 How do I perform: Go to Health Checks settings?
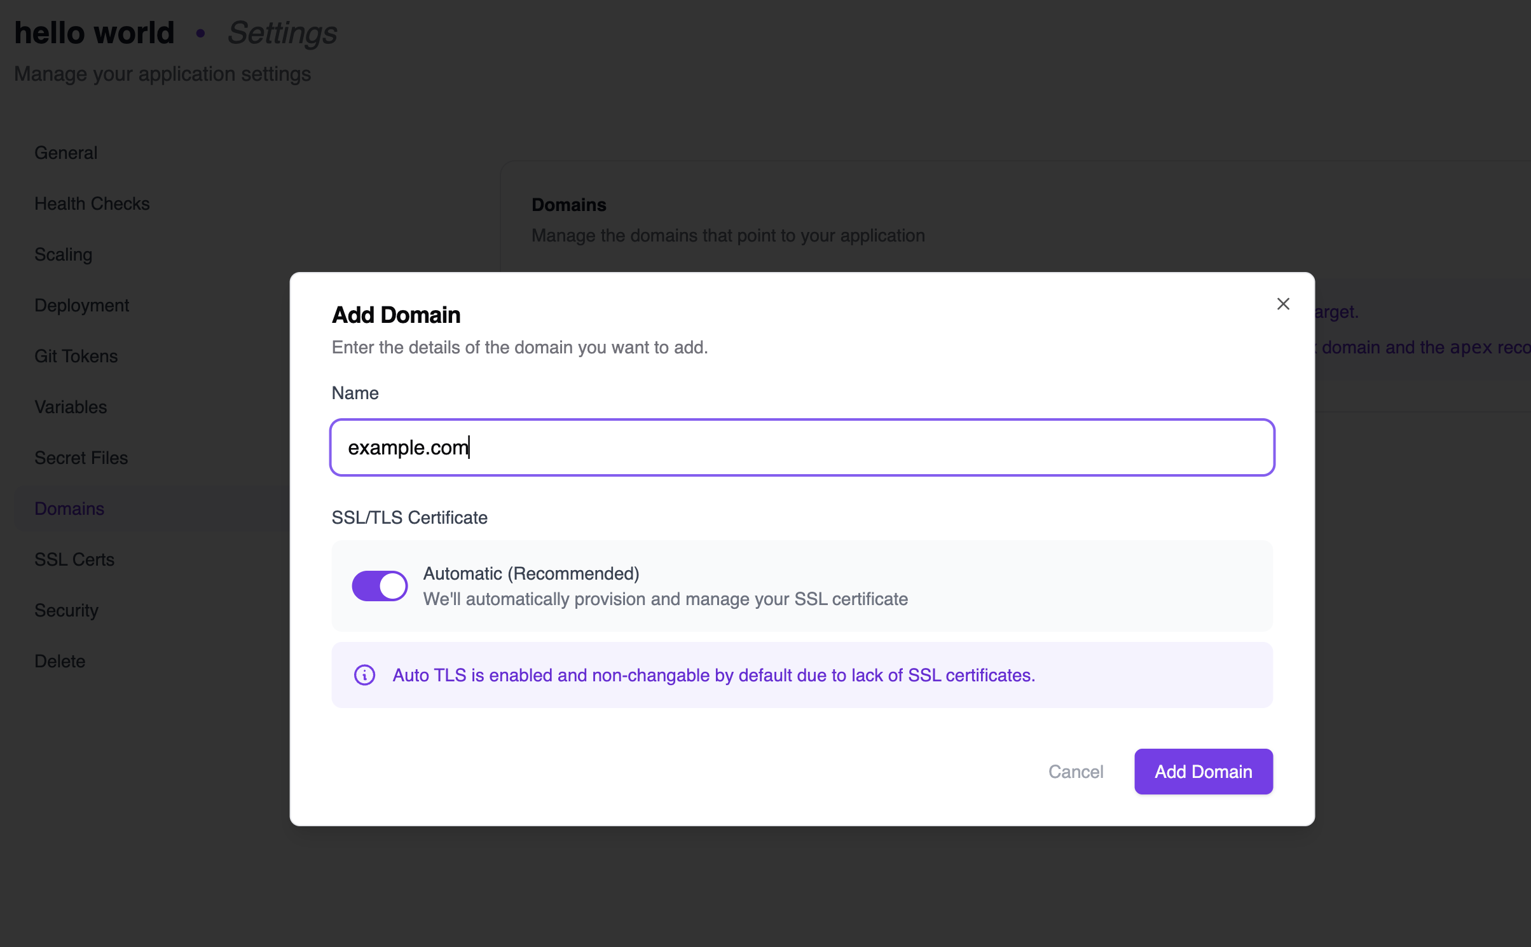pyautogui.click(x=92, y=203)
